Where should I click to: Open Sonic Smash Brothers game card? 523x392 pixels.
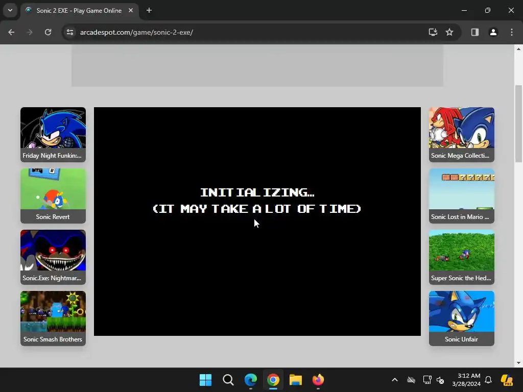point(53,318)
